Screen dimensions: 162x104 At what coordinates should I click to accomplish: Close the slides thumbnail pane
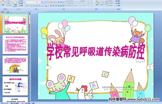pos(29,12)
